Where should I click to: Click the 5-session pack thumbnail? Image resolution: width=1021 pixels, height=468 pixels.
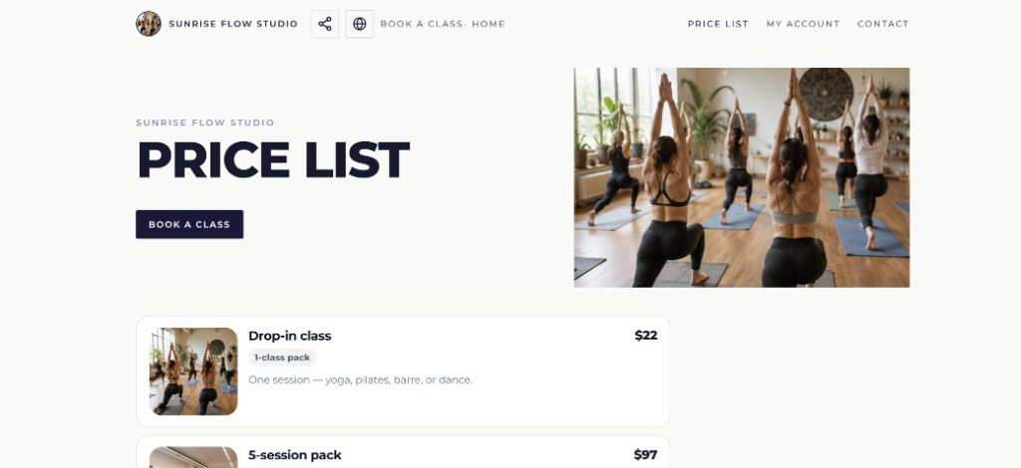tap(193, 458)
